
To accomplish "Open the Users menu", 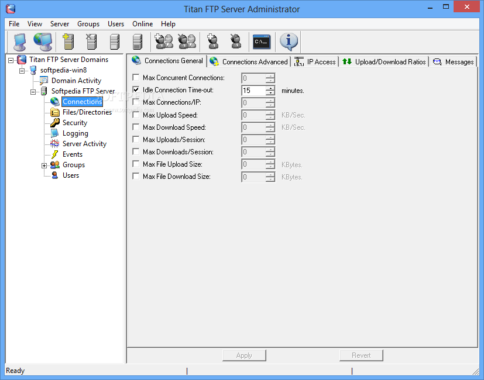I will [116, 24].
